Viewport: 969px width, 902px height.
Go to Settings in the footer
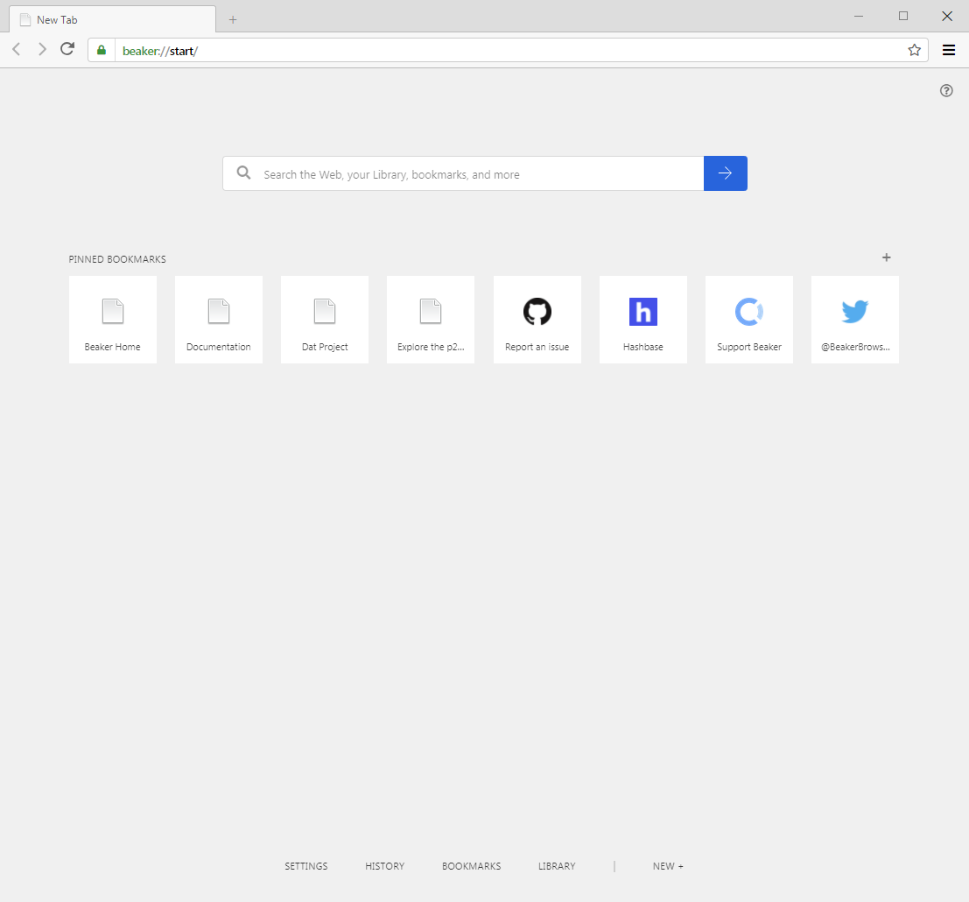[305, 866]
